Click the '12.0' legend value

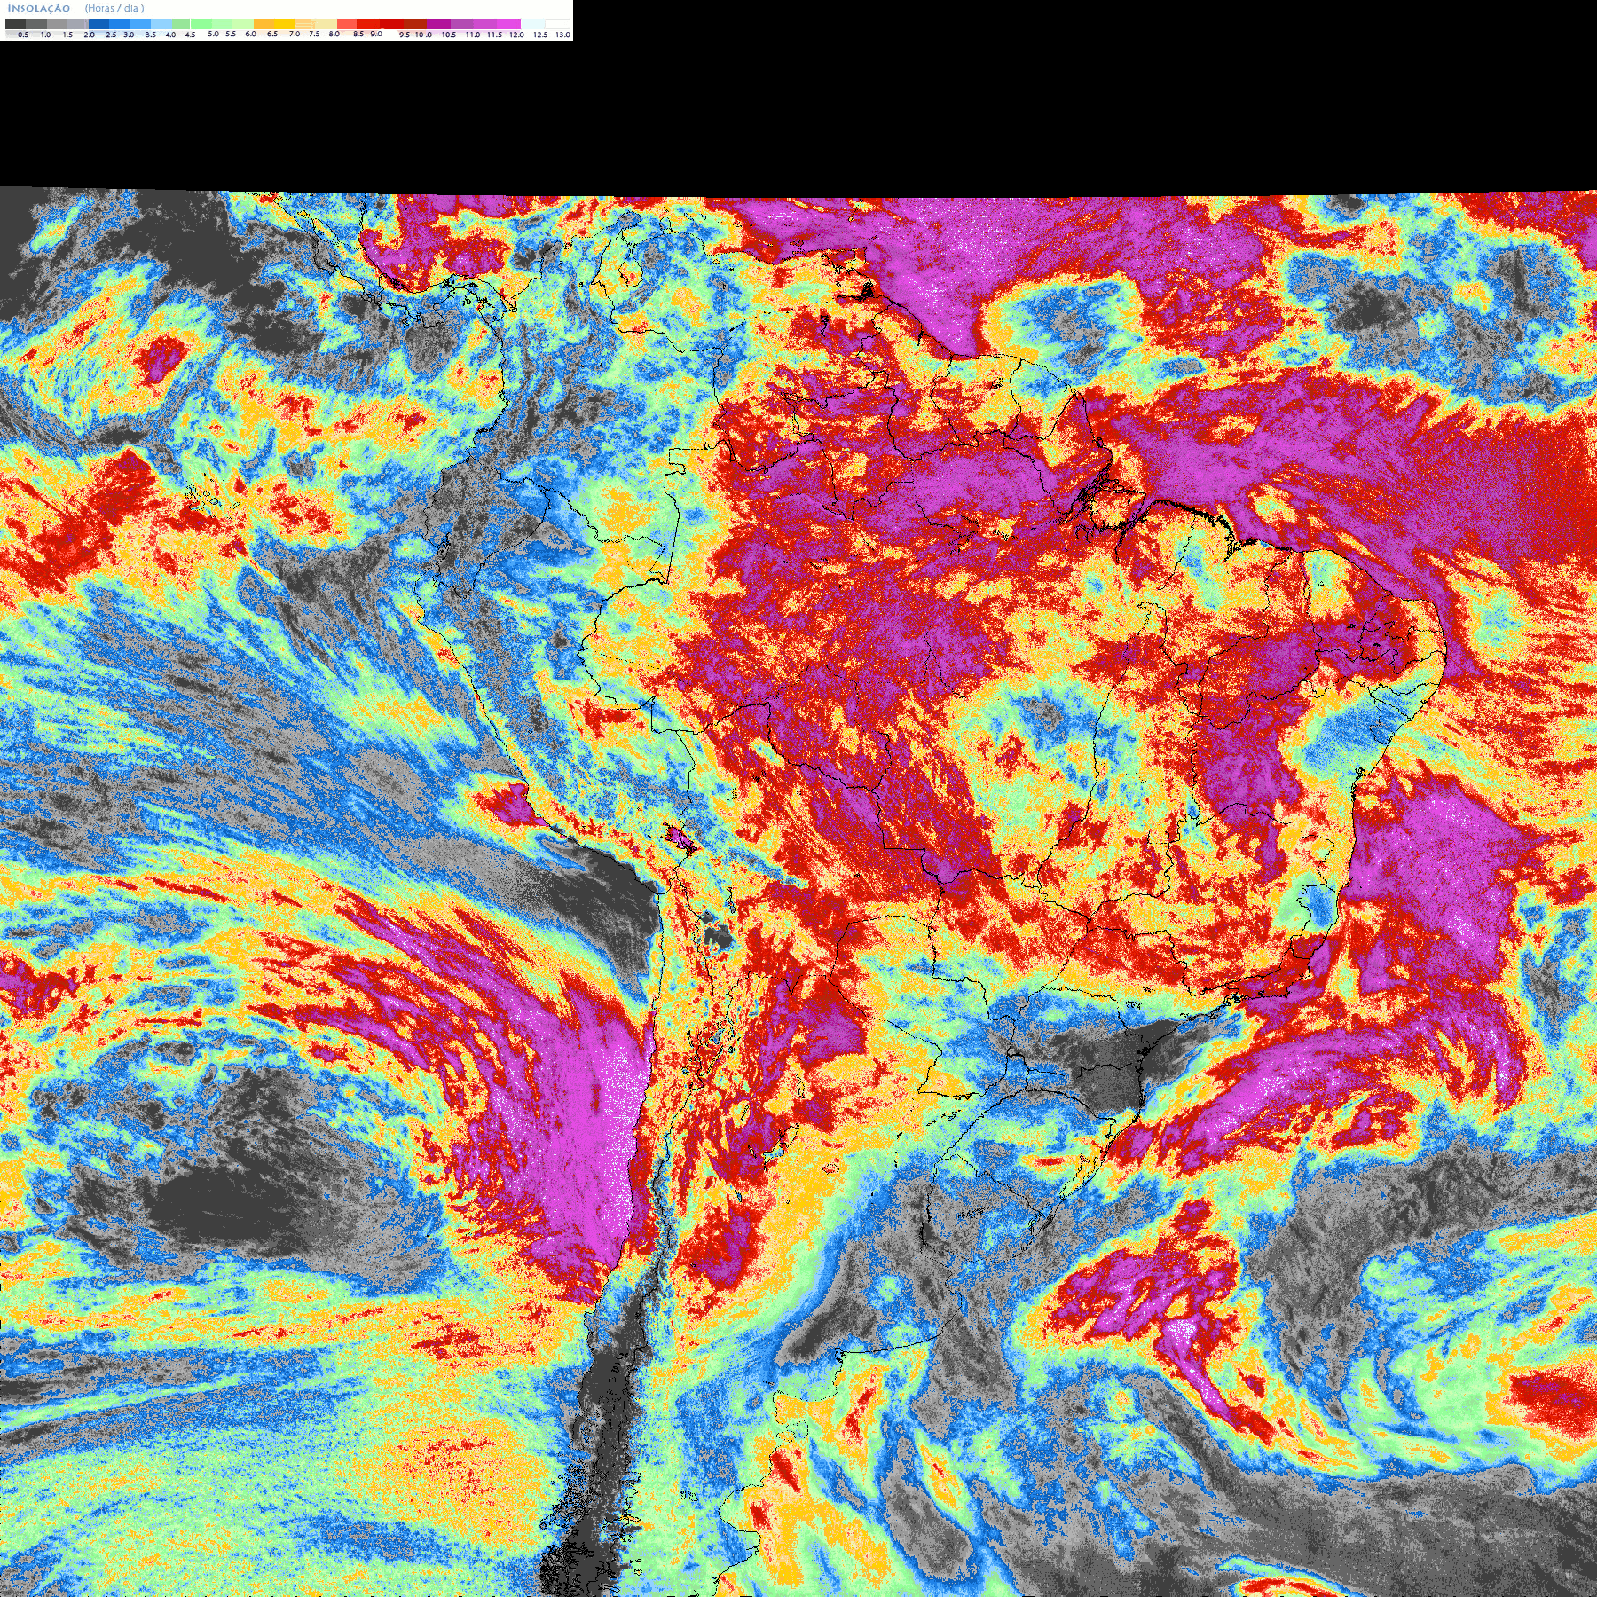(516, 35)
